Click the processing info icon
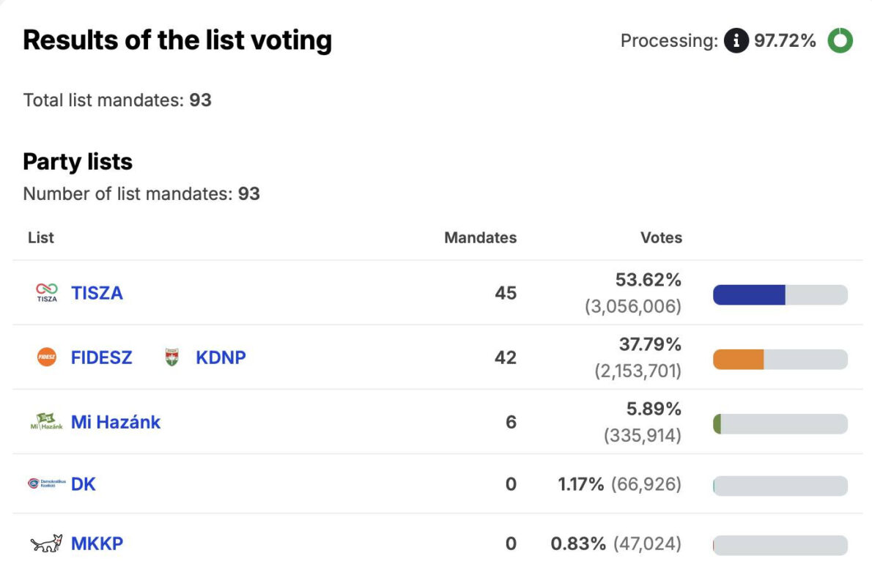 point(736,40)
